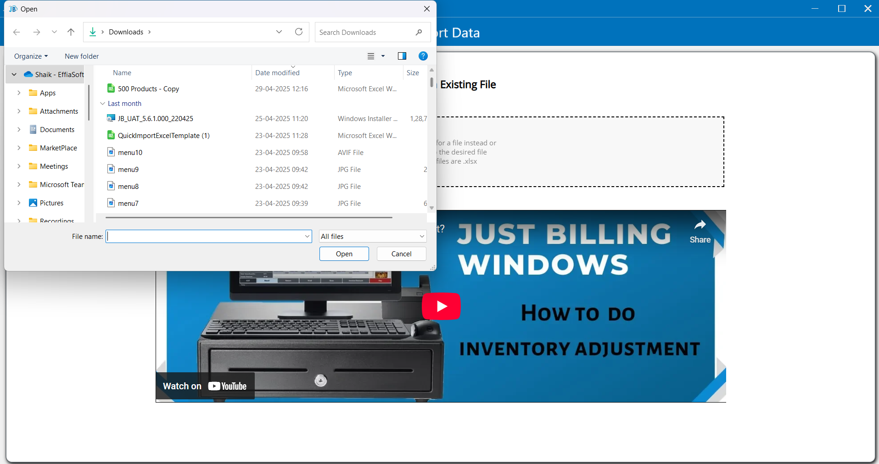Click the Back navigation arrow
Image resolution: width=879 pixels, height=464 pixels.
point(17,32)
